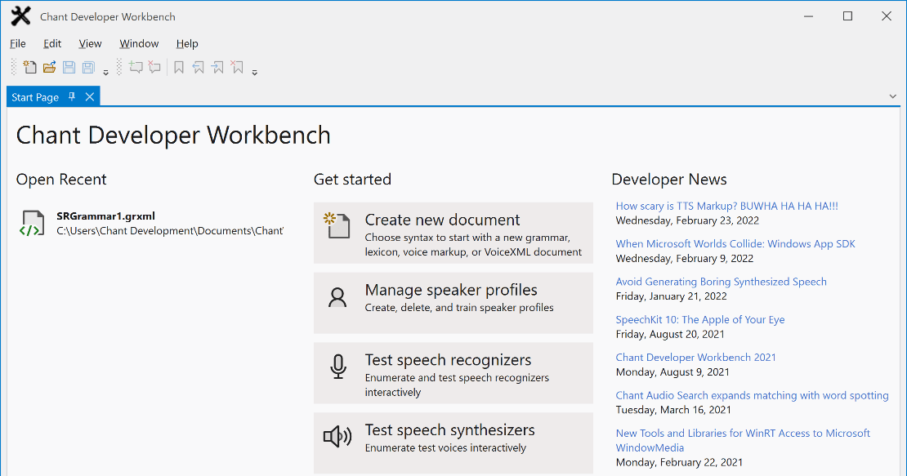This screenshot has width=907, height=476.
Task: Select the Start Page tab
Action: tap(34, 96)
